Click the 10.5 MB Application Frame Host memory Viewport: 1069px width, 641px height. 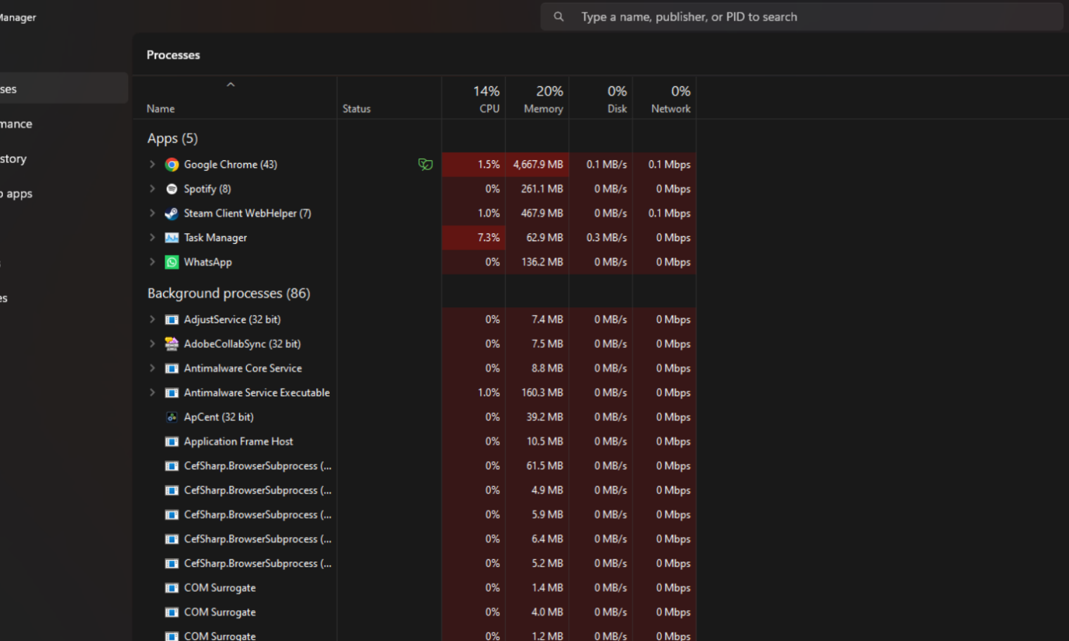coord(545,441)
